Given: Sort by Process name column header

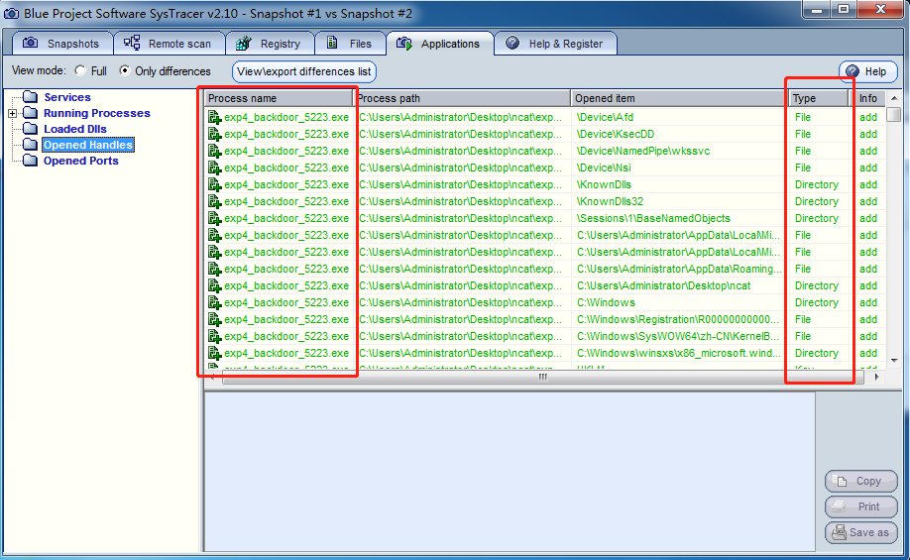Looking at the screenshot, I should [279, 98].
